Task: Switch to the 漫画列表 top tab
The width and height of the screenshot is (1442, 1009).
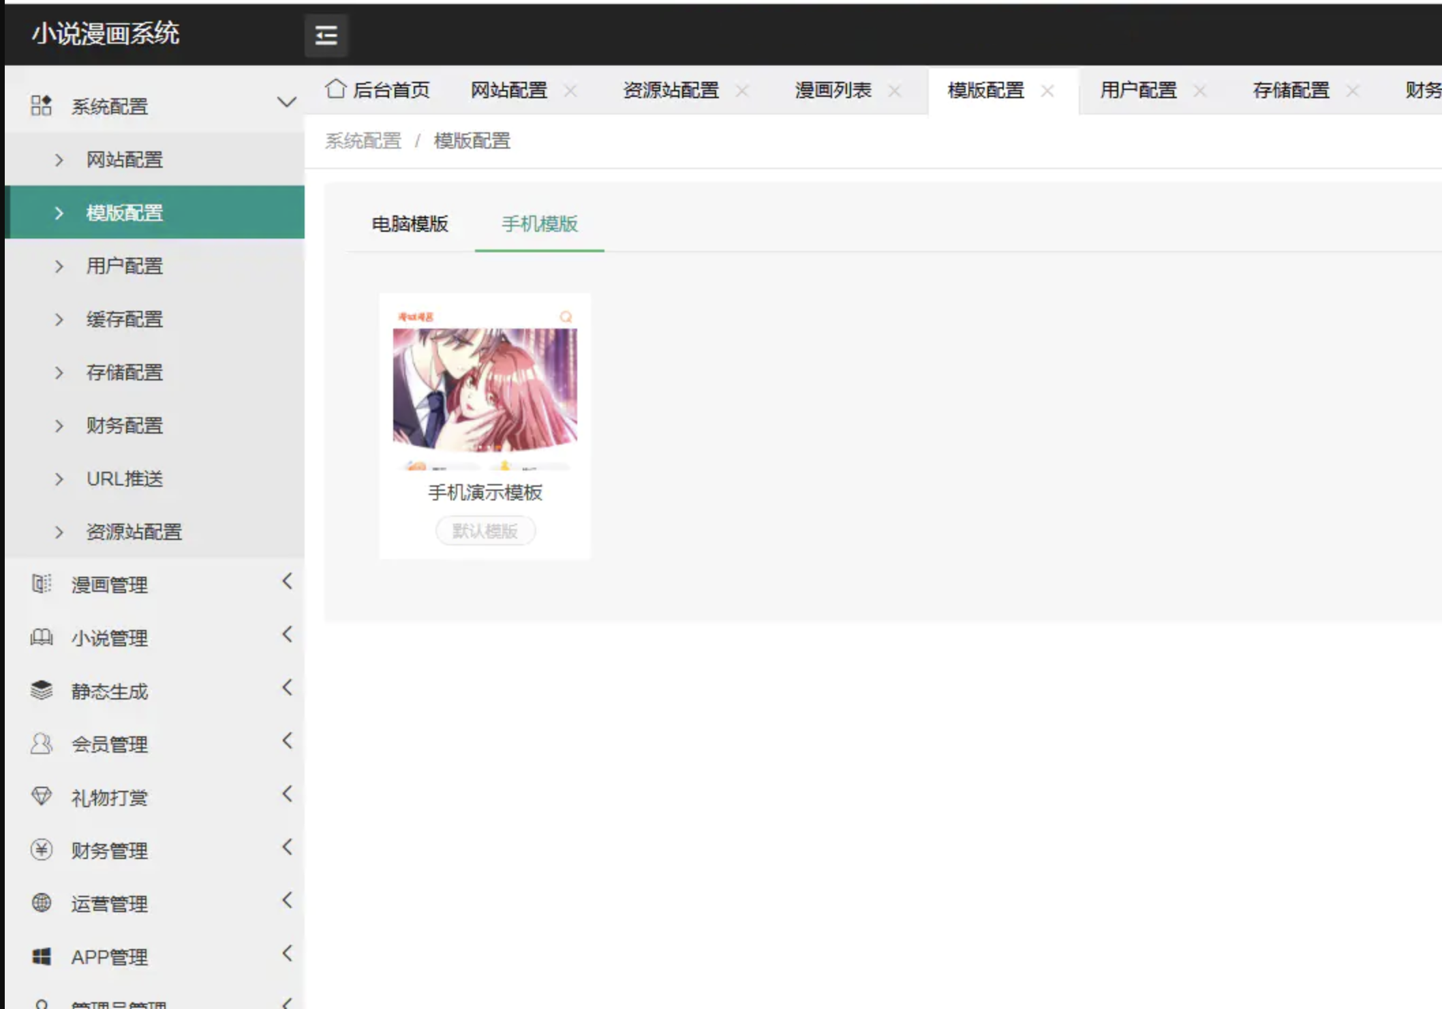Action: (x=833, y=90)
